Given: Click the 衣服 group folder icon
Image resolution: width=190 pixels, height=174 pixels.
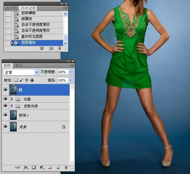Looking at the screenshot, I should (18, 99).
